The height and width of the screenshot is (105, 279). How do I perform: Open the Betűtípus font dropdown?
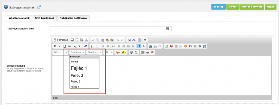pos(95,52)
